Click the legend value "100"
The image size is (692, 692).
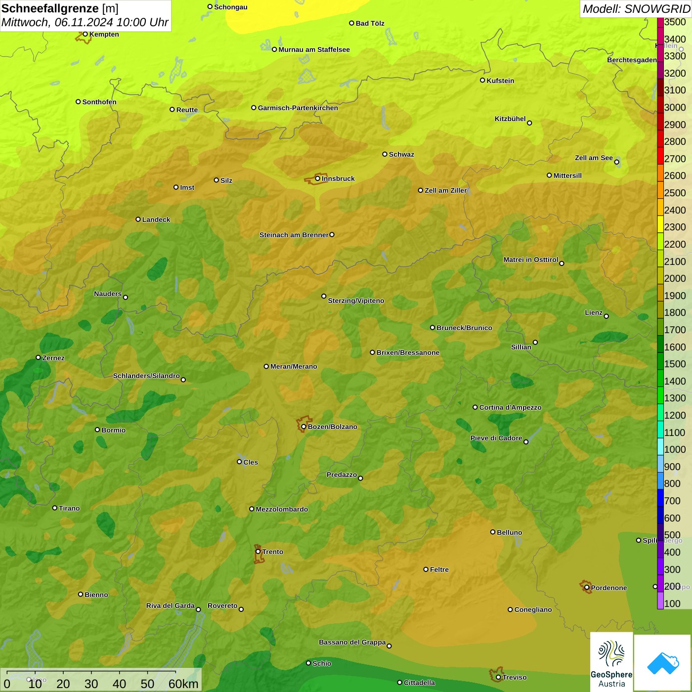(672, 604)
